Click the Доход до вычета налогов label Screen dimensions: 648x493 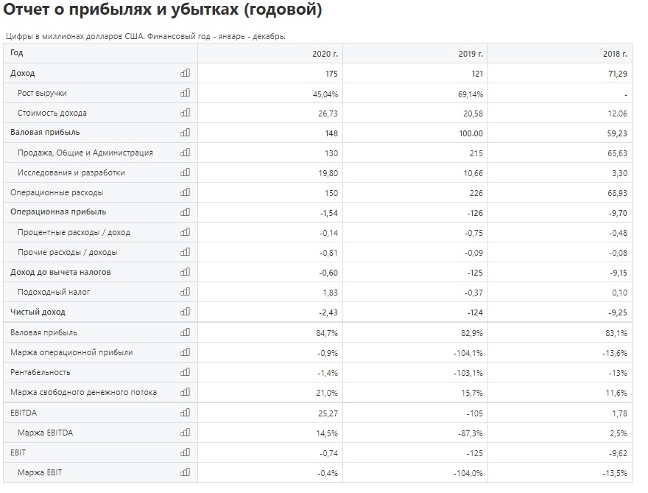60,272
